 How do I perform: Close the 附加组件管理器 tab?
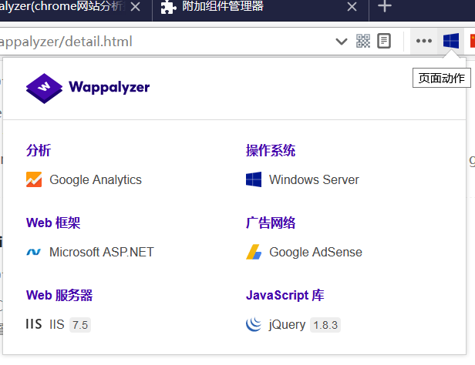(x=352, y=6)
